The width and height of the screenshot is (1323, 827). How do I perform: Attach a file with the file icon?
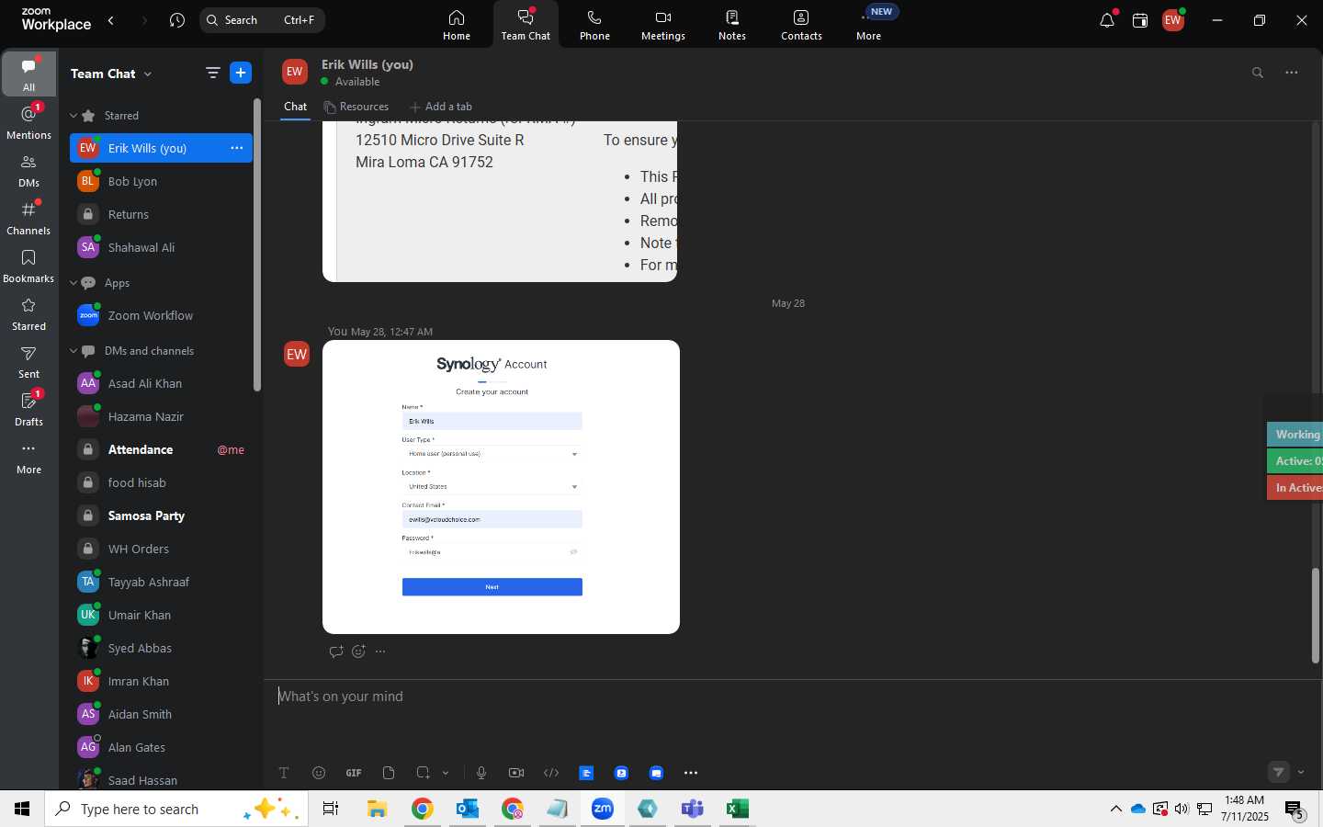[389, 773]
